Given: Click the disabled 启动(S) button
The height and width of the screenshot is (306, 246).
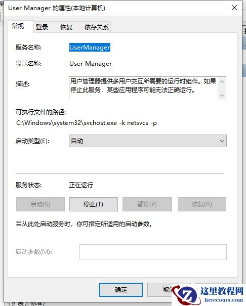Looking at the screenshot, I should pos(40,204).
